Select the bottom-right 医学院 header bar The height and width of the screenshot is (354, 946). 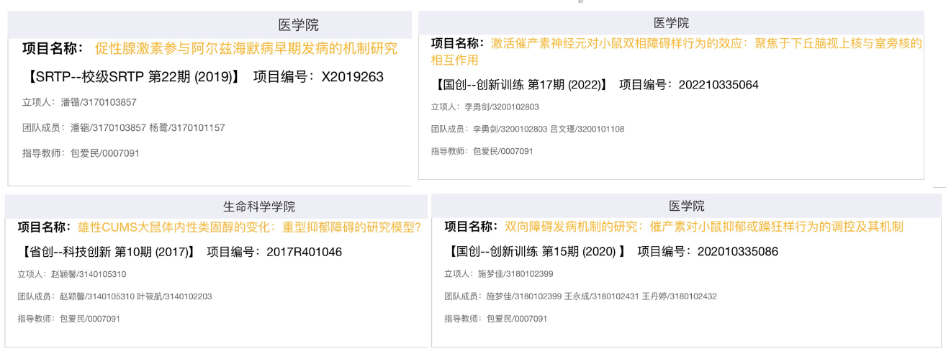point(686,206)
